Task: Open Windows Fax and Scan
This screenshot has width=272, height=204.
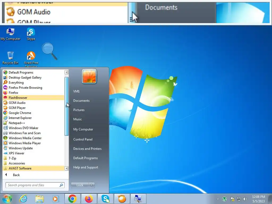Action: click(x=33, y=133)
